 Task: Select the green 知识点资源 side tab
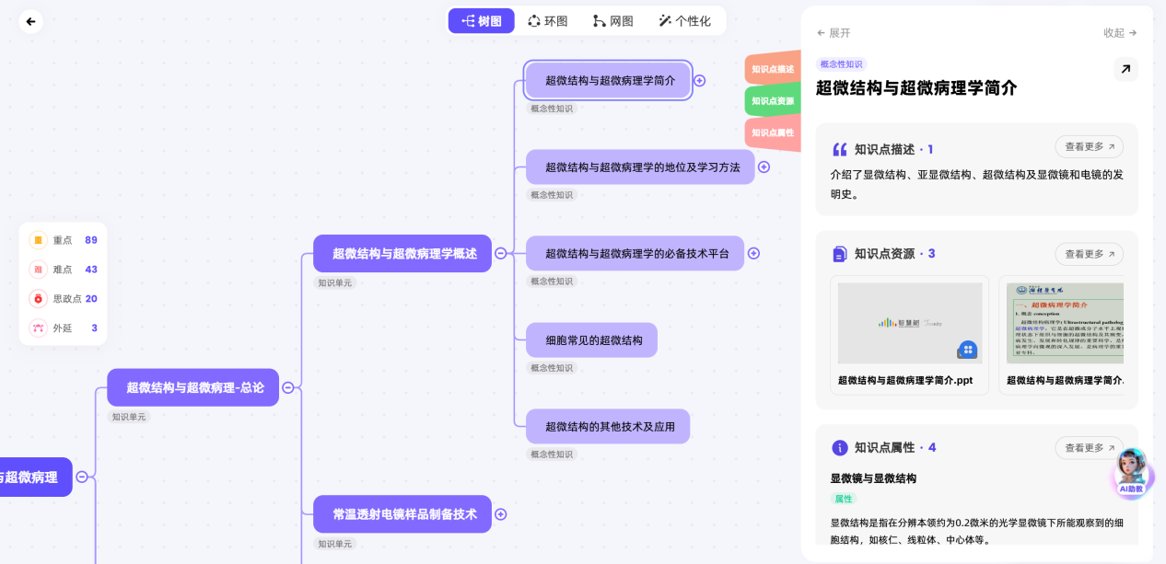coord(772,101)
